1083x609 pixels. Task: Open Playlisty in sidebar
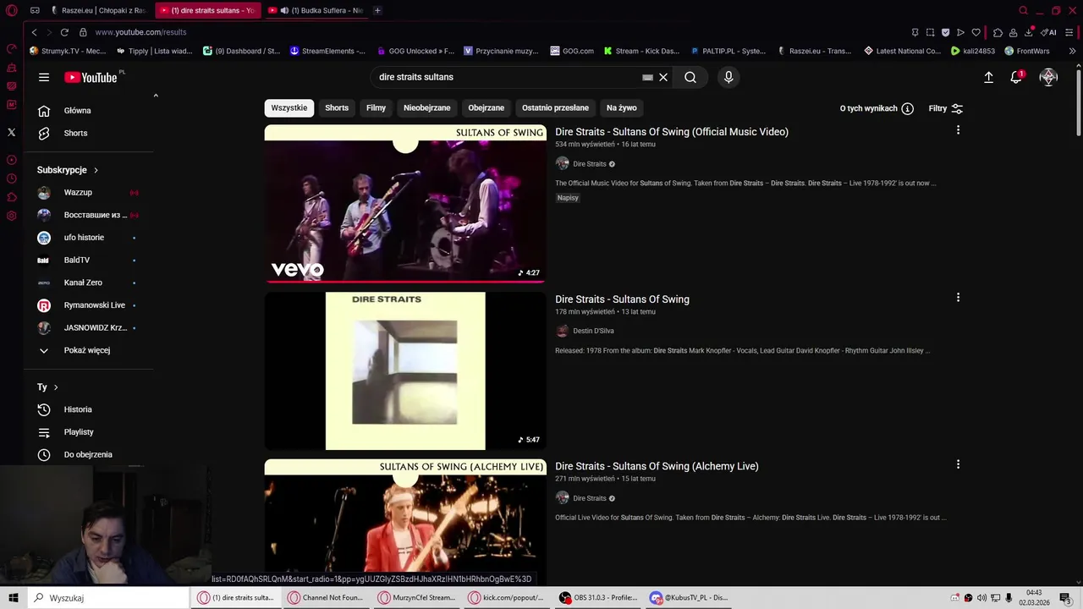[x=90, y=432]
